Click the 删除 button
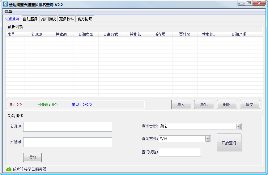 click(x=227, y=105)
